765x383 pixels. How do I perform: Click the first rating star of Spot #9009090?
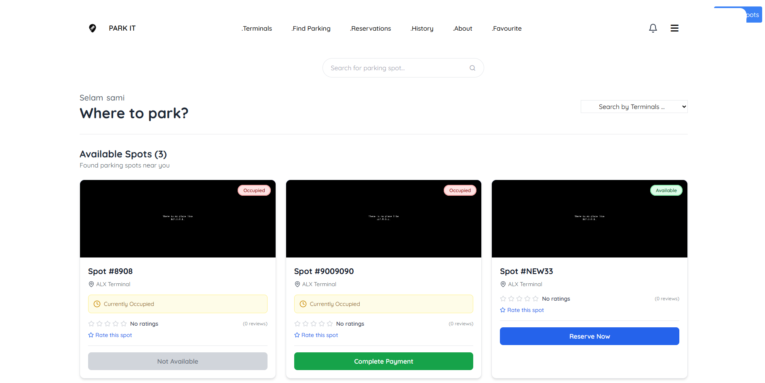click(x=297, y=324)
